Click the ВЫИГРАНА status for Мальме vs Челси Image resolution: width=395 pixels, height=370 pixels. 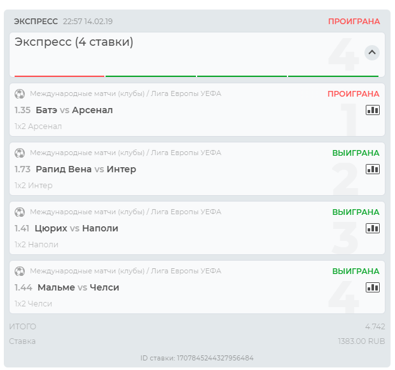click(356, 271)
